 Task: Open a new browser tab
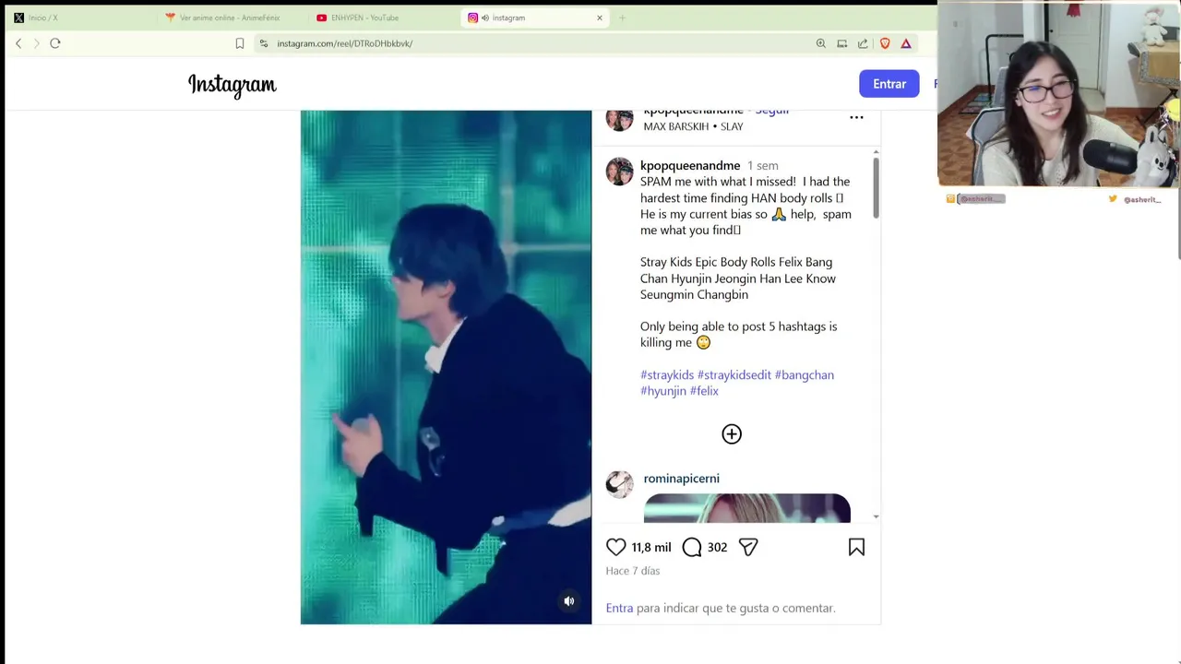[622, 18]
